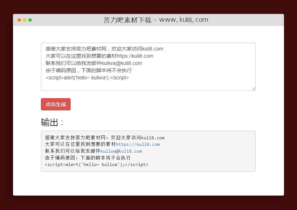Click the red close dot icon

click(19, 20)
